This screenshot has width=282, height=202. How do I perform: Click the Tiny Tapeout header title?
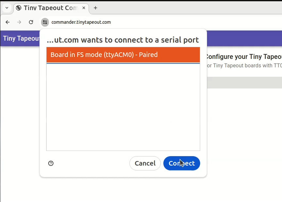coord(21,38)
